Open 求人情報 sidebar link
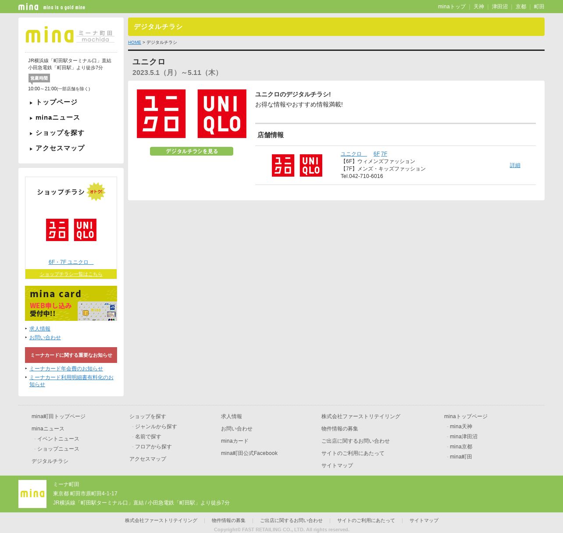This screenshot has height=533, width=563. [x=40, y=329]
